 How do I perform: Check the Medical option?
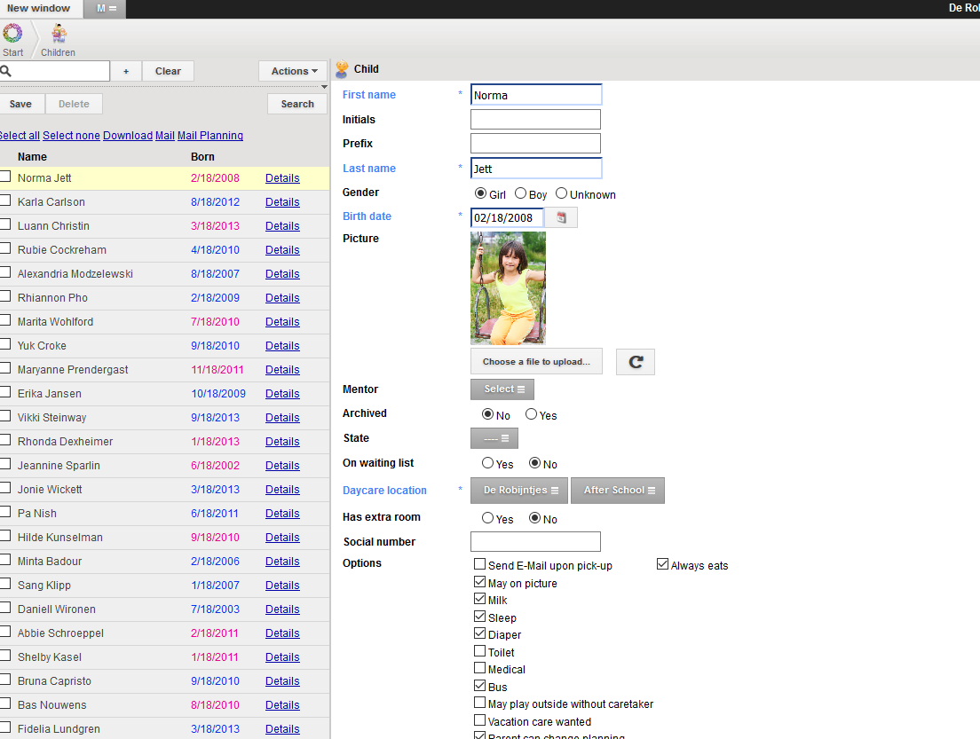coord(480,668)
